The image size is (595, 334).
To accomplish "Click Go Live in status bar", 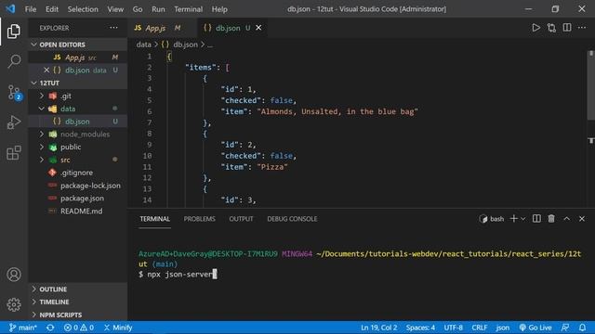I will tap(535, 328).
